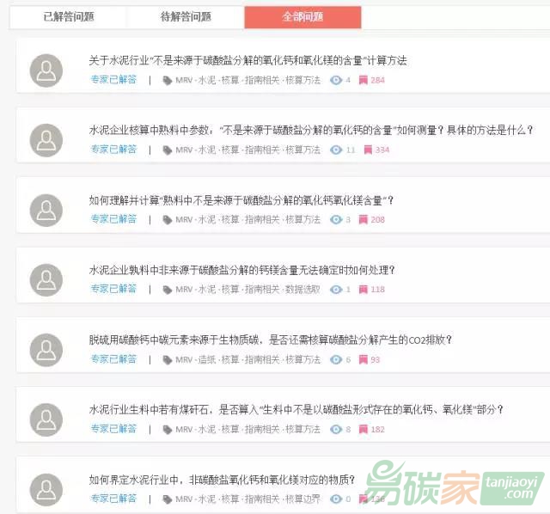Viewport: 550px width, 514px height.
Task: Open question 关于水泥行业不是来源于碳酸盐分解 计算方法
Action: [247, 61]
